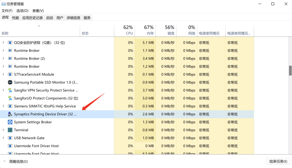Click the 3.7 MB memory cell
This screenshot has height=168, width=292.
point(145,90)
